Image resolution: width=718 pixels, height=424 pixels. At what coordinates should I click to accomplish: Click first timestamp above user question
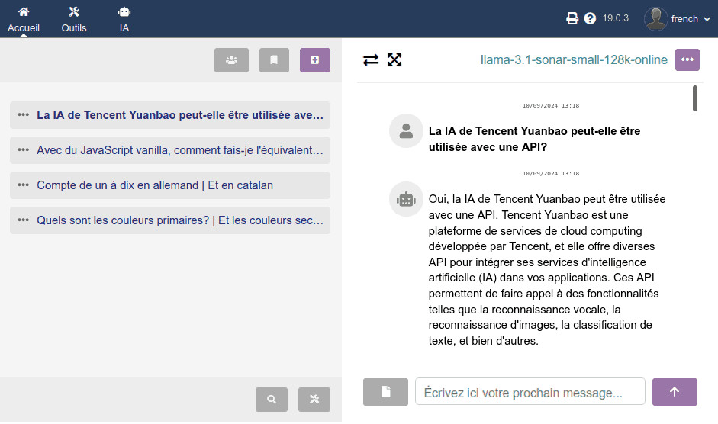point(551,106)
